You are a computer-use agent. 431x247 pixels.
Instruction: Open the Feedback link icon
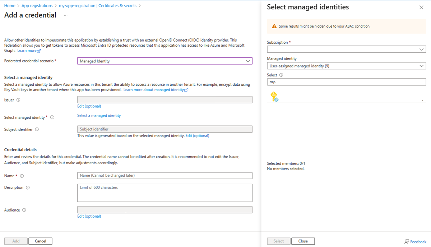coord(407,242)
